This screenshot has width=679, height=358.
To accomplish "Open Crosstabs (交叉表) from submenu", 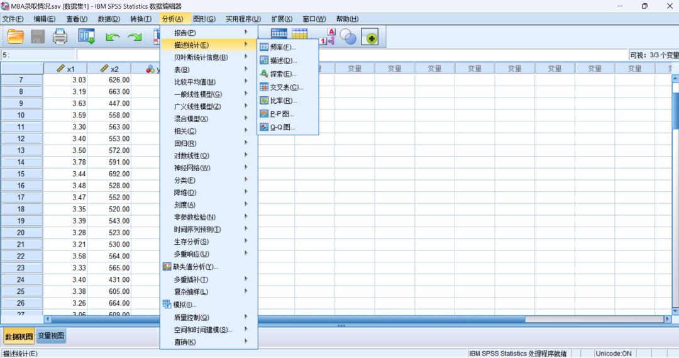I will pyautogui.click(x=287, y=87).
